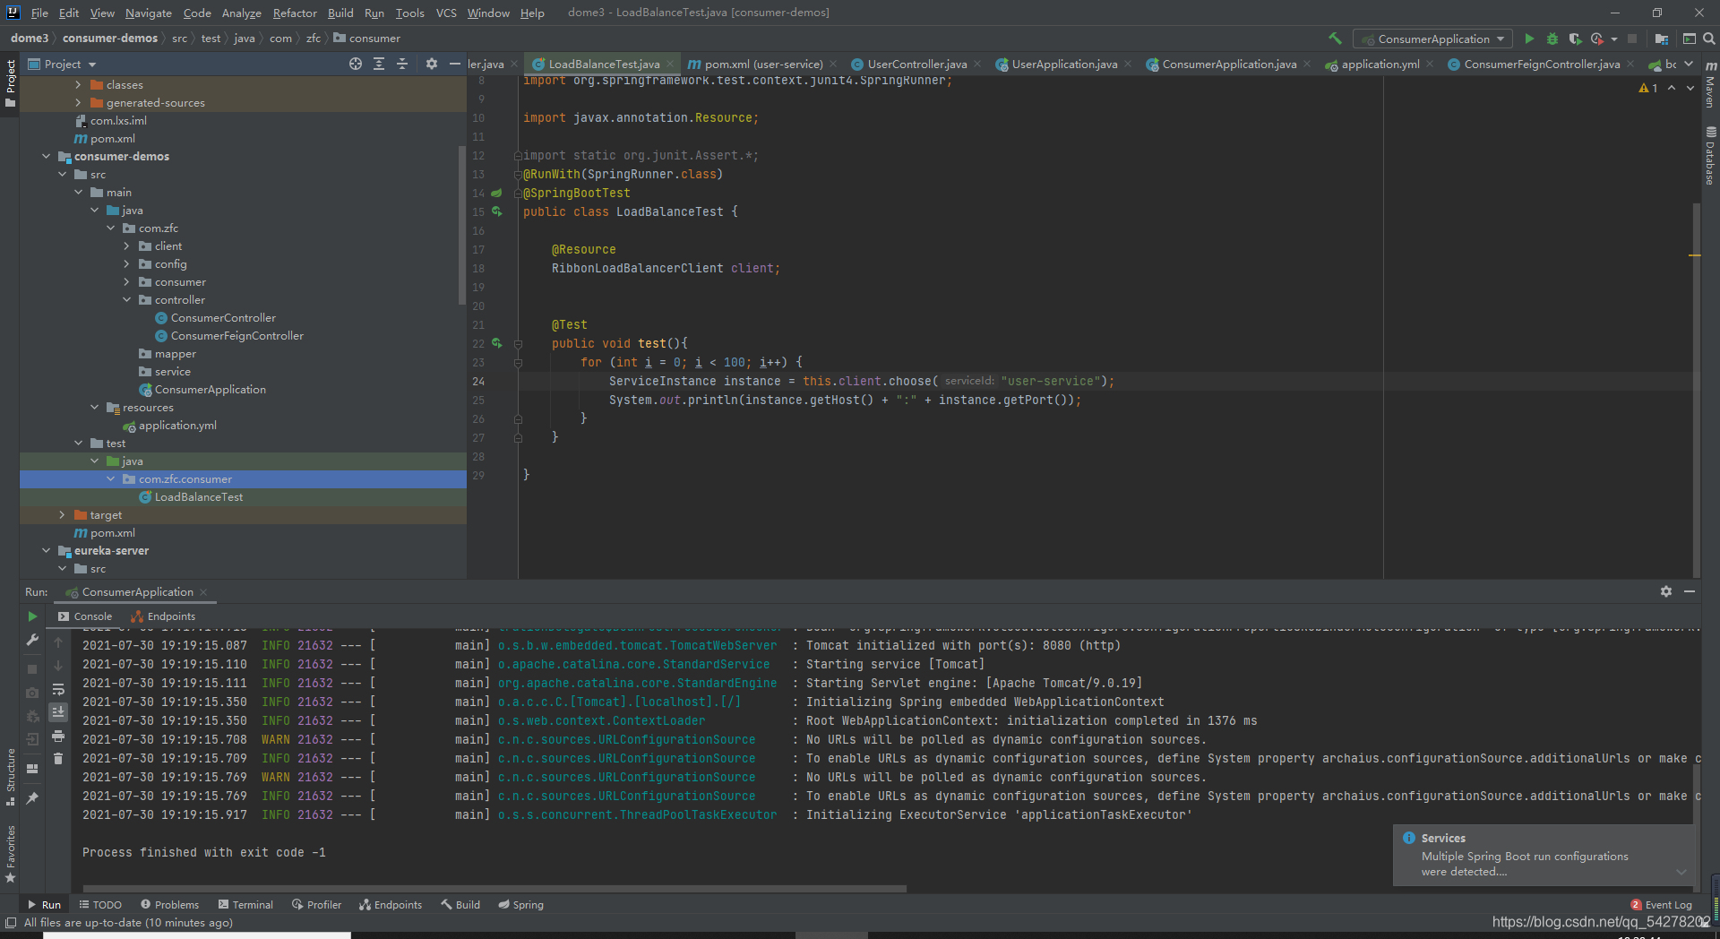Toggle the Structure tool window stripe
The height and width of the screenshot is (939, 1720).
pyautogui.click(x=10, y=776)
